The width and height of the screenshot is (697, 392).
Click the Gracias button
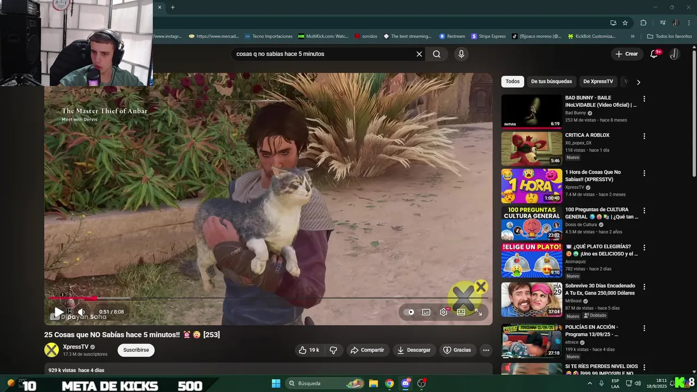(457, 350)
